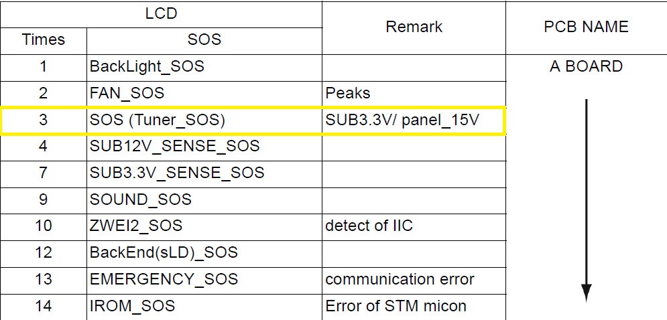The width and height of the screenshot is (667, 320).
Task: Select the ZWEI2_SOS entry
Action: tap(136, 226)
